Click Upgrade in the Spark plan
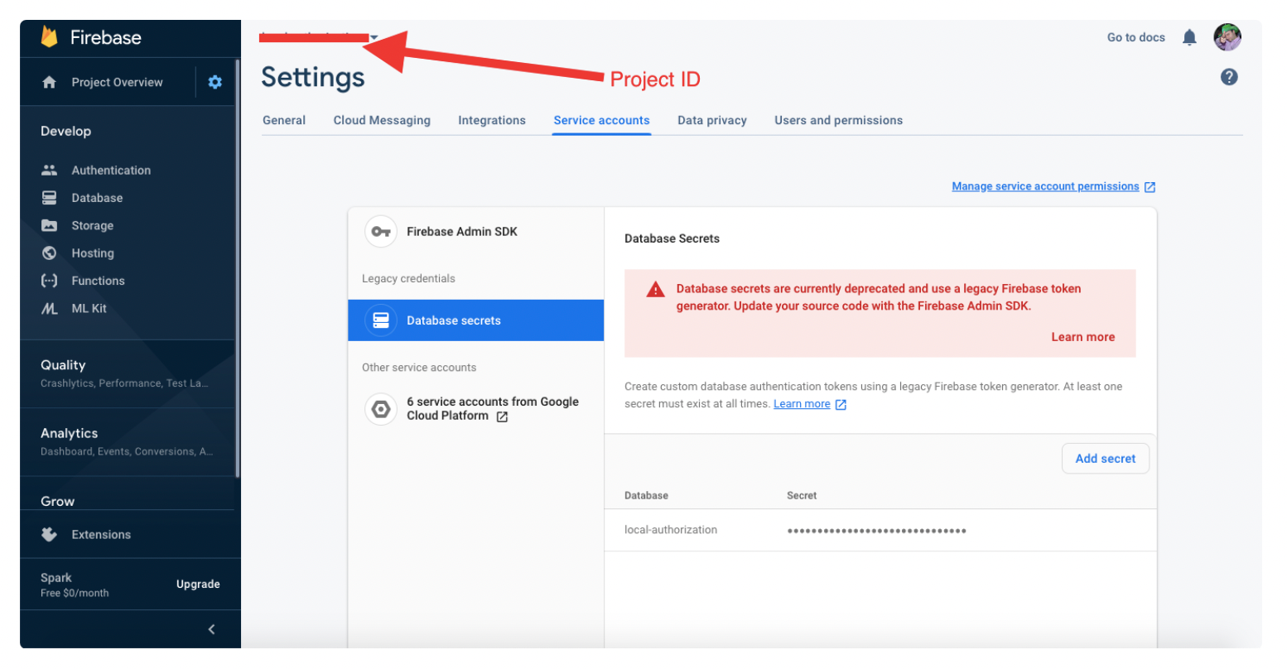The height and width of the screenshot is (669, 1287). tap(198, 584)
